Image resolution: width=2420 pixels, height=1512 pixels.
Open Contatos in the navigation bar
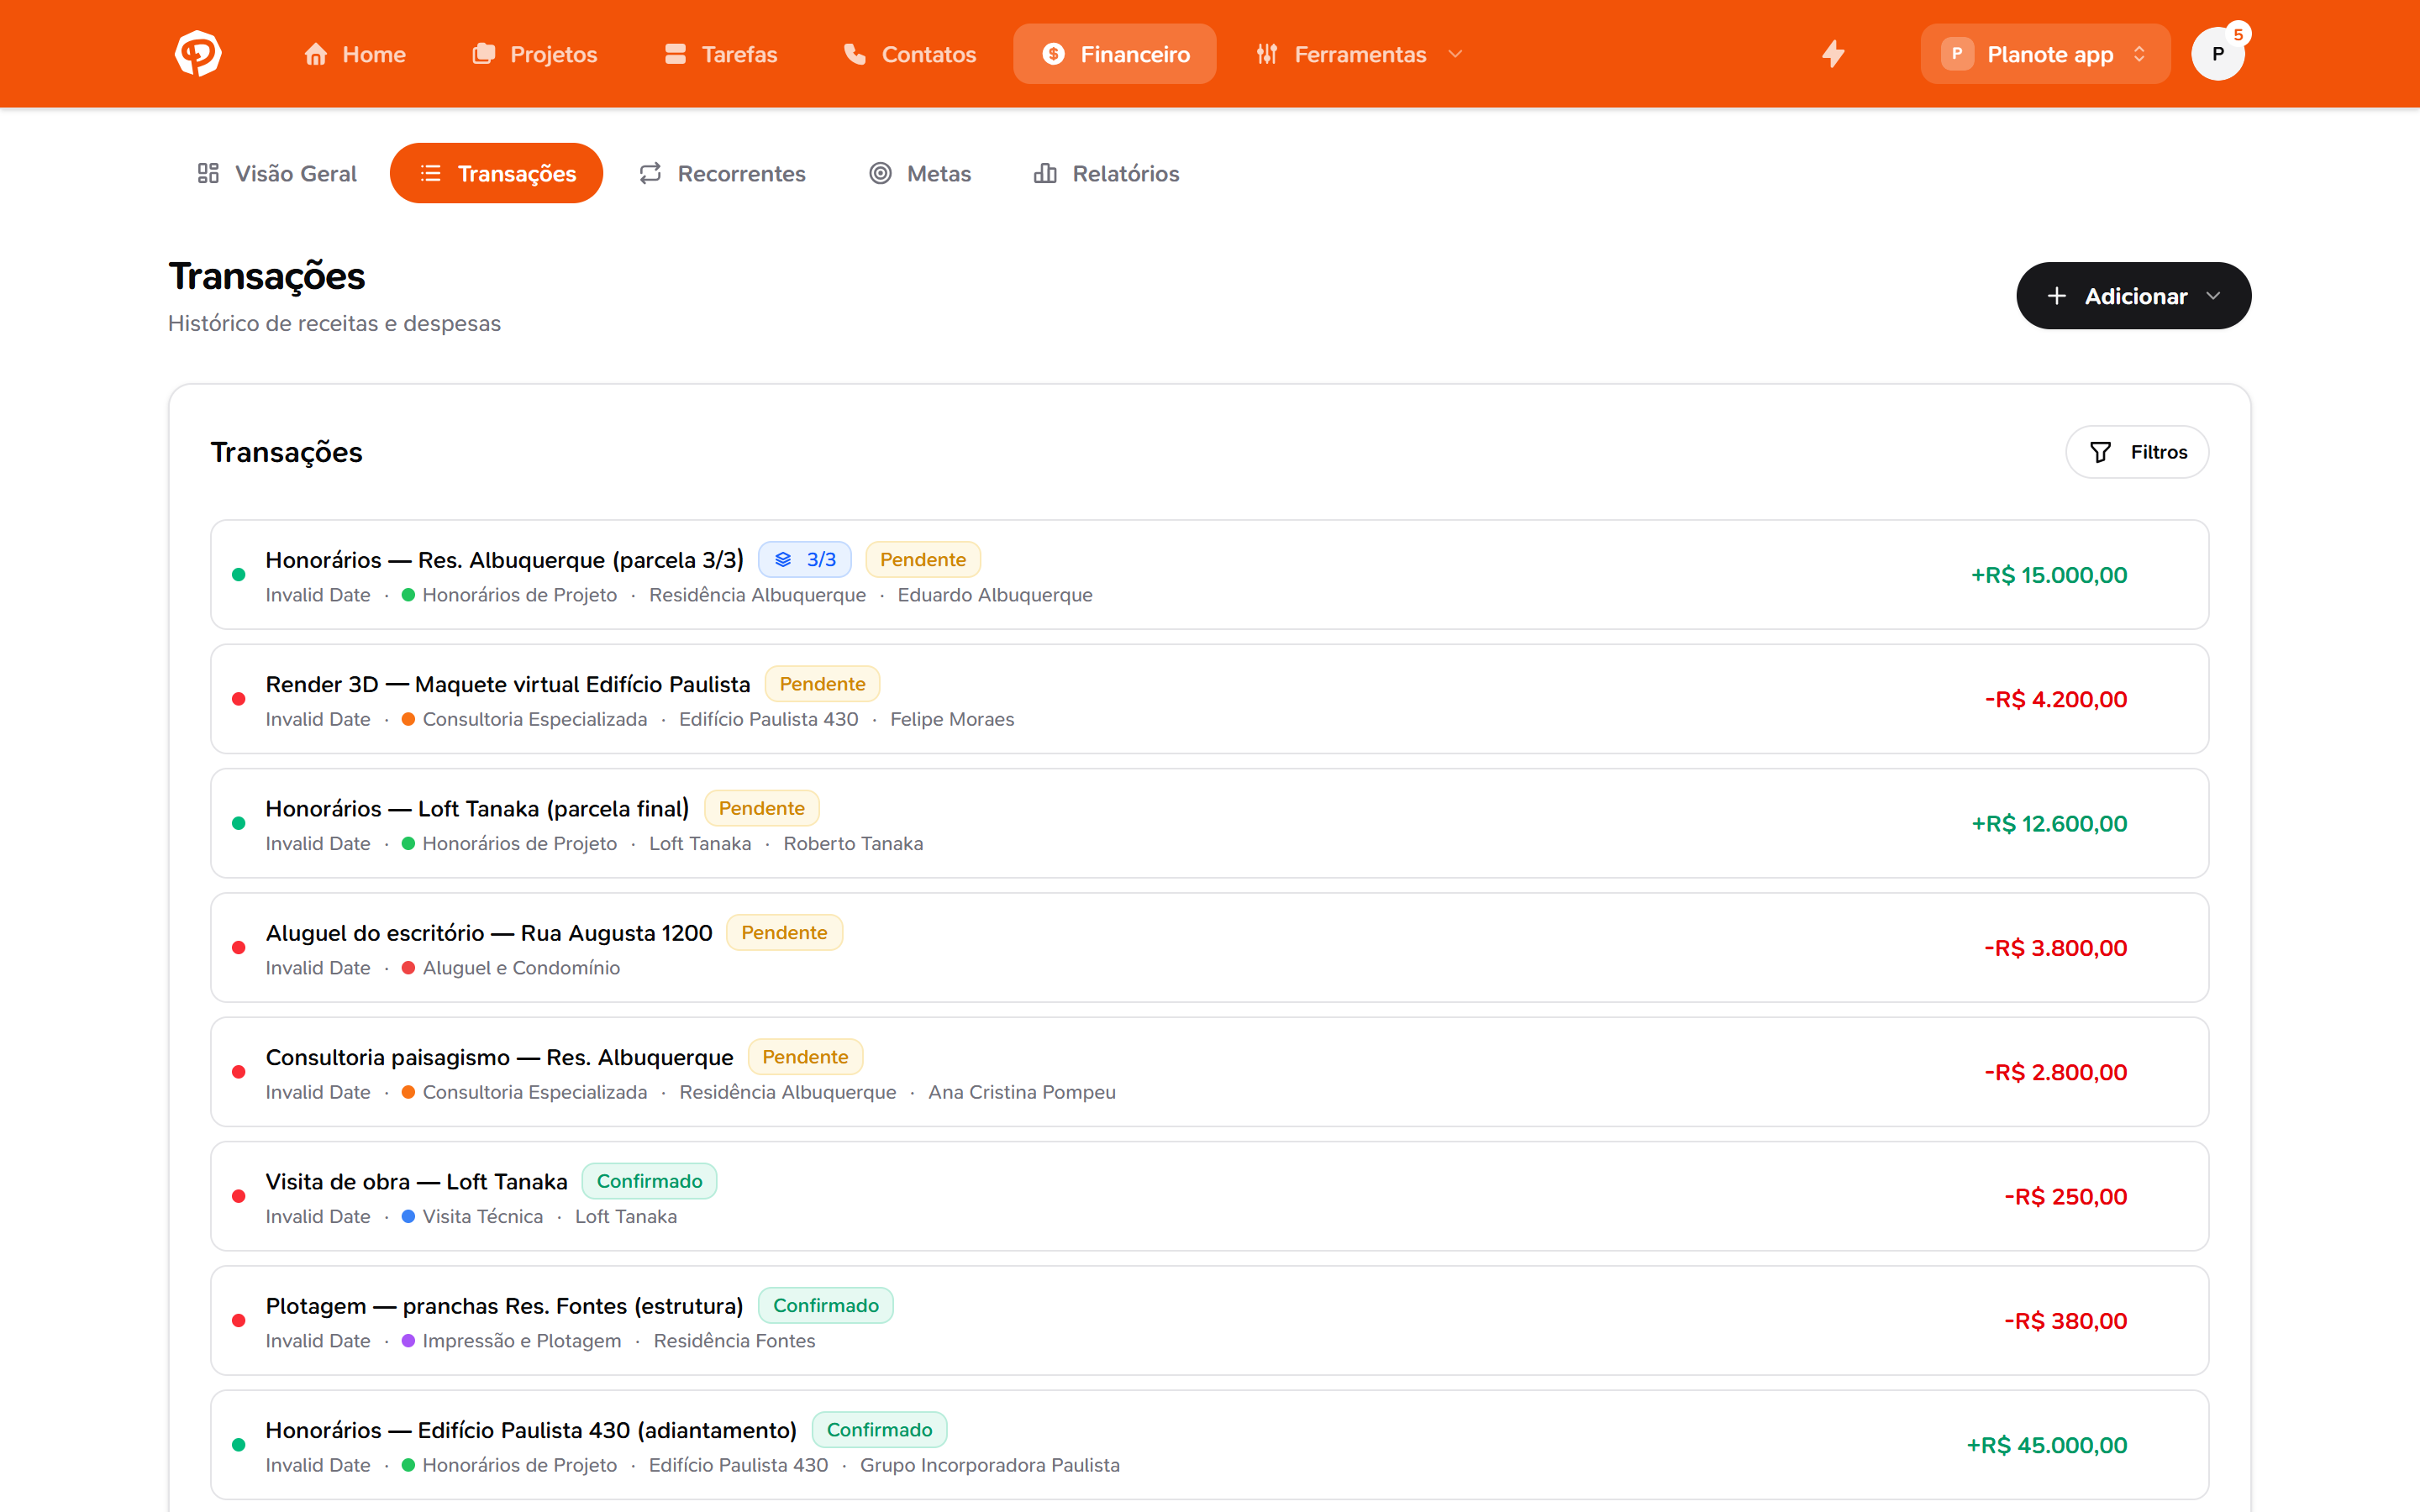(x=910, y=54)
